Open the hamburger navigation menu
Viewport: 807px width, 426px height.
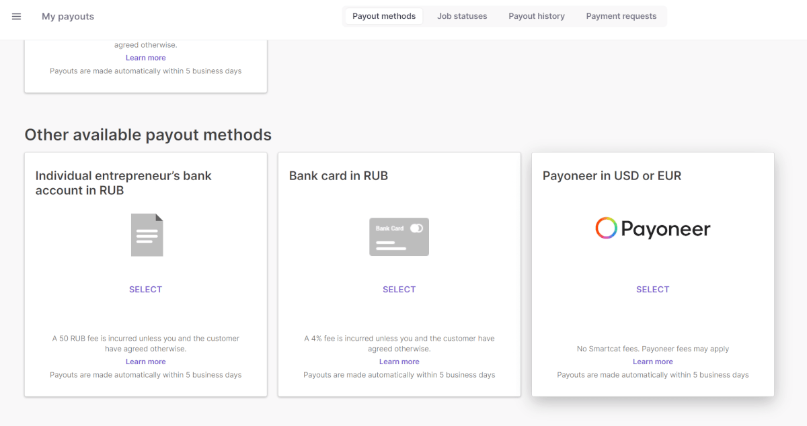17,16
